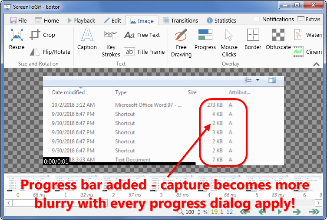Play the animation preview
Image resolution: width=327 pixels, height=220 pixels.
[280, 212]
